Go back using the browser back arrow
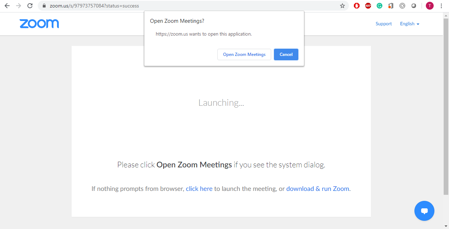This screenshot has height=229, width=449. coord(7,6)
